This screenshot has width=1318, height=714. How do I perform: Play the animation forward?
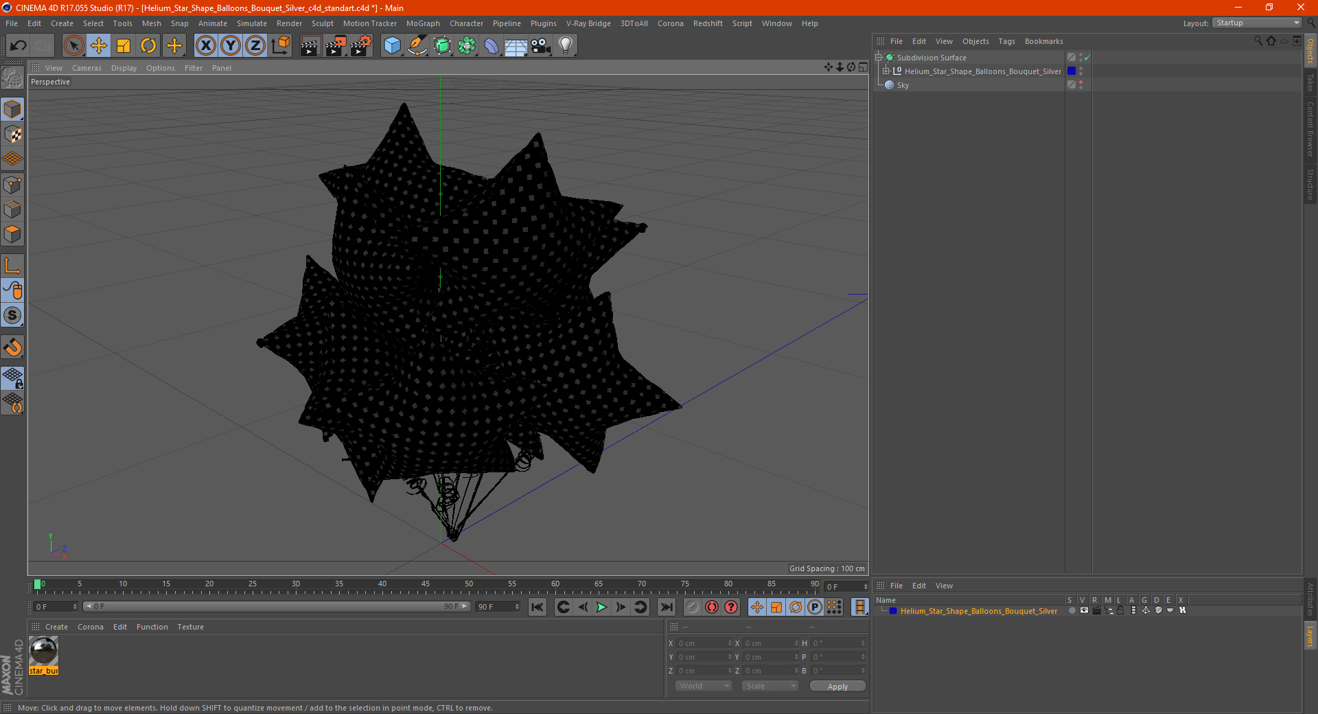click(601, 607)
